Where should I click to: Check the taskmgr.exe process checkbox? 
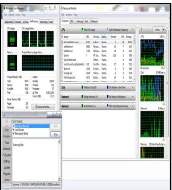[x=63, y=73]
